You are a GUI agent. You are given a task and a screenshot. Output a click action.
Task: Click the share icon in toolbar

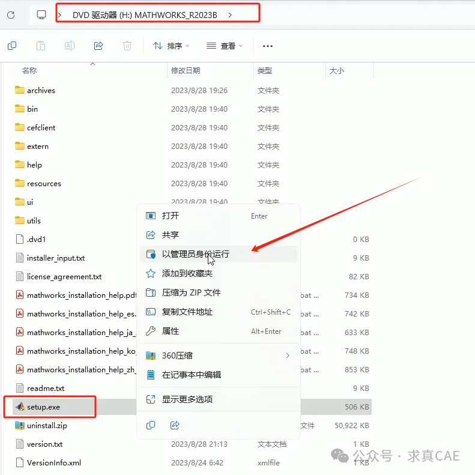pyautogui.click(x=98, y=46)
